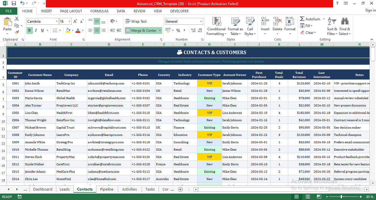Open the Font settings dialog launcher
376x200 pixels.
tap(83, 39)
